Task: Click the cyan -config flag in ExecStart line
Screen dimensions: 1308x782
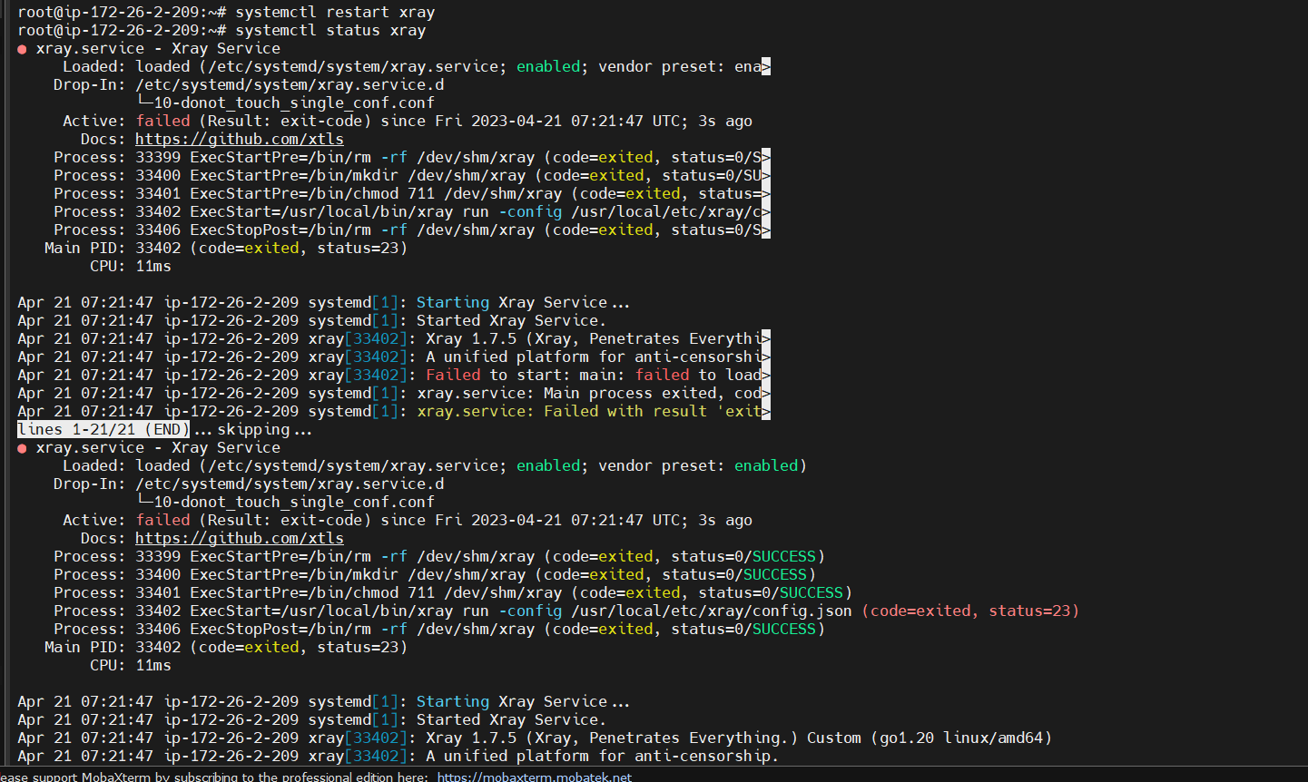Action: point(530,211)
